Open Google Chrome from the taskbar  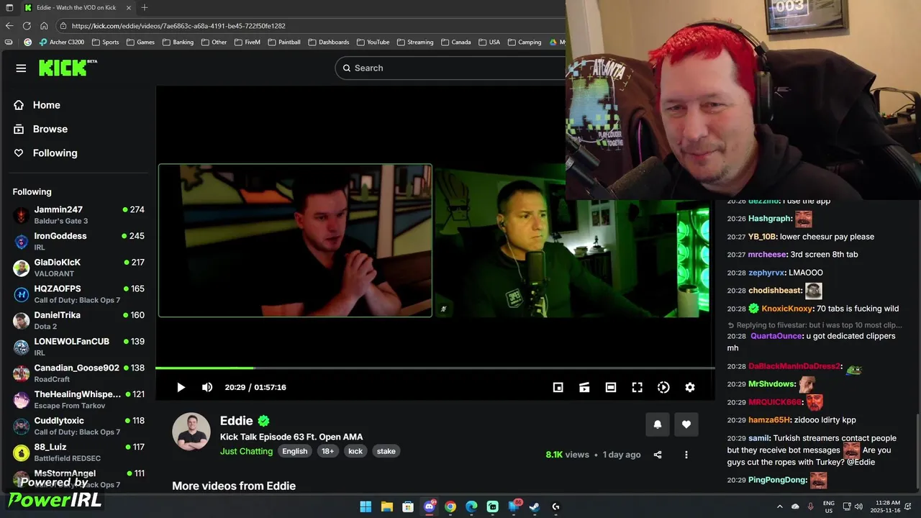pos(450,506)
